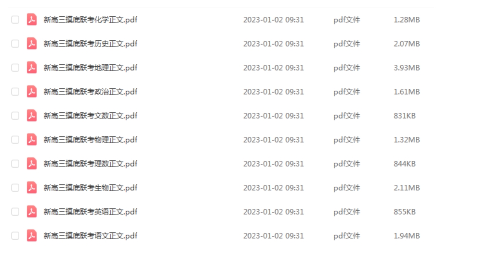The image size is (502, 254).
Task: Click the 844KB size of 理数正文.pdf
Action: click(405, 164)
